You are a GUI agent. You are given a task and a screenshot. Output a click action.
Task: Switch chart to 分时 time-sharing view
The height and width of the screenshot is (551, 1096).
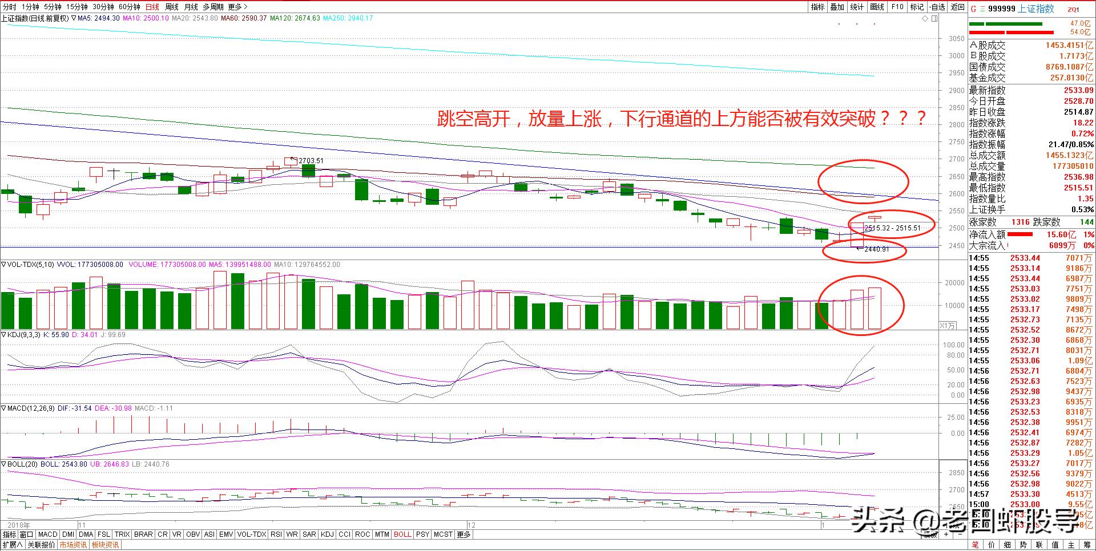pos(9,7)
